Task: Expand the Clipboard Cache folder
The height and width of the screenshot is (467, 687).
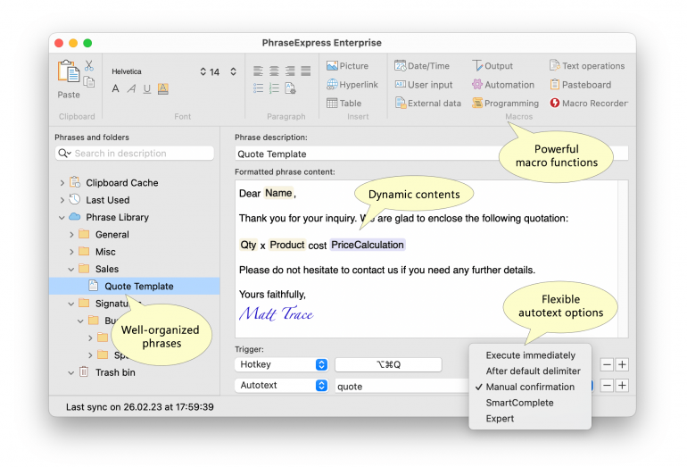Action: pyautogui.click(x=62, y=183)
